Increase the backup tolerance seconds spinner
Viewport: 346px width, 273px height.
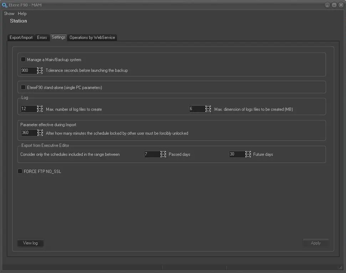[x=40, y=69]
